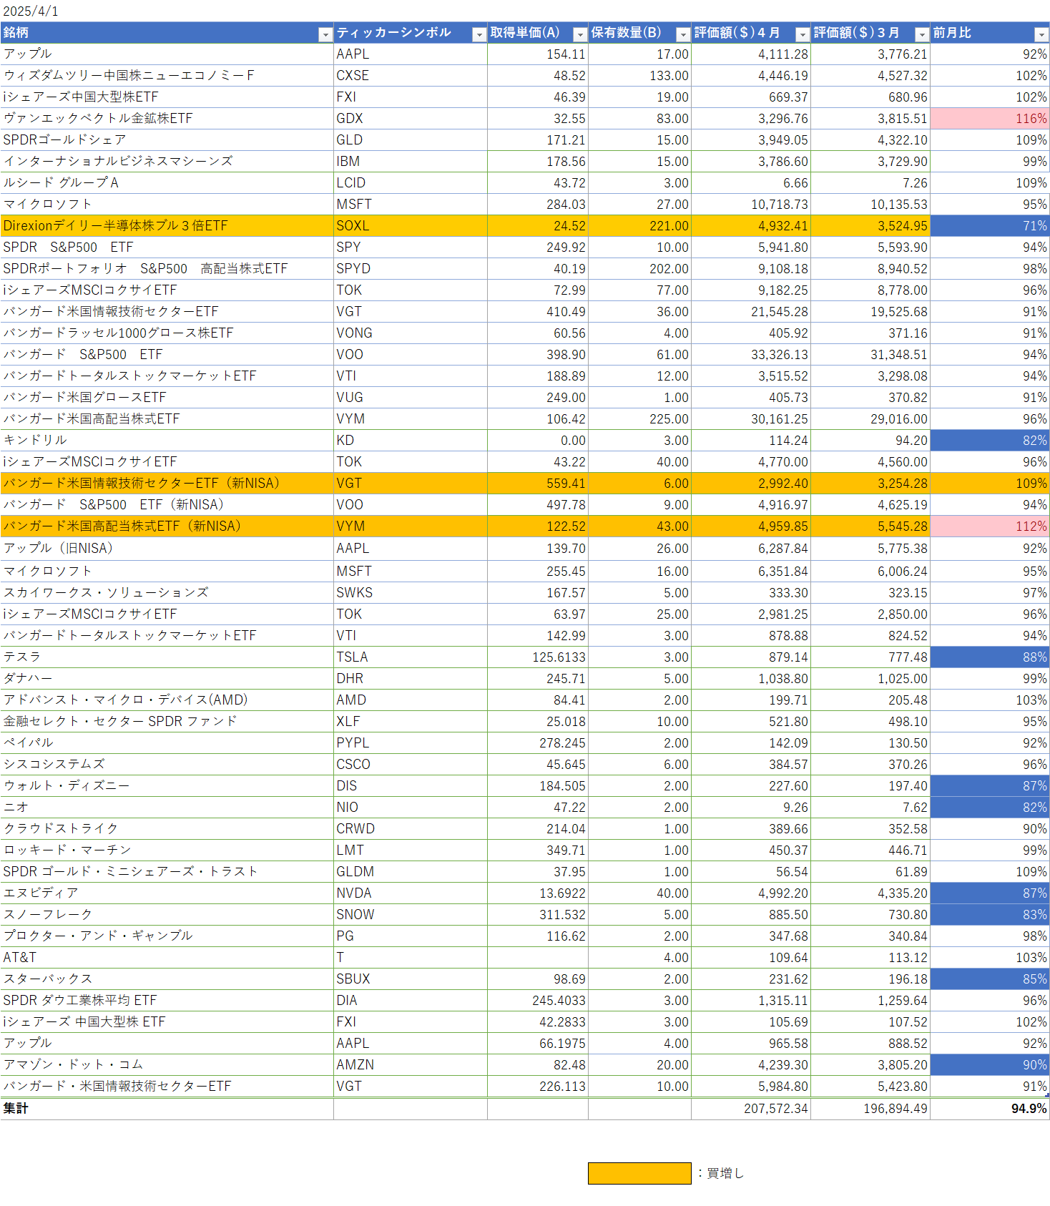
Task: Select ticker cell SPYD
Action: pyautogui.click(x=411, y=269)
